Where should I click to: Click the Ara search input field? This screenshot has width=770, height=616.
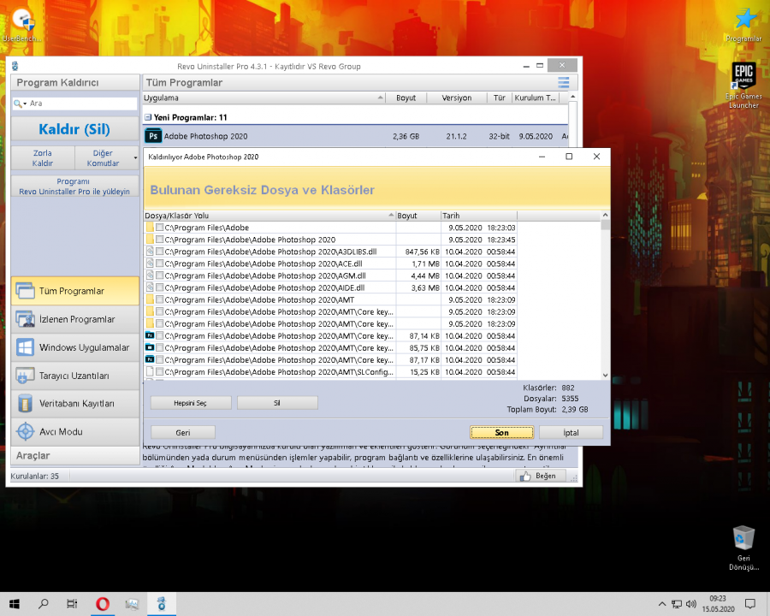pos(81,104)
